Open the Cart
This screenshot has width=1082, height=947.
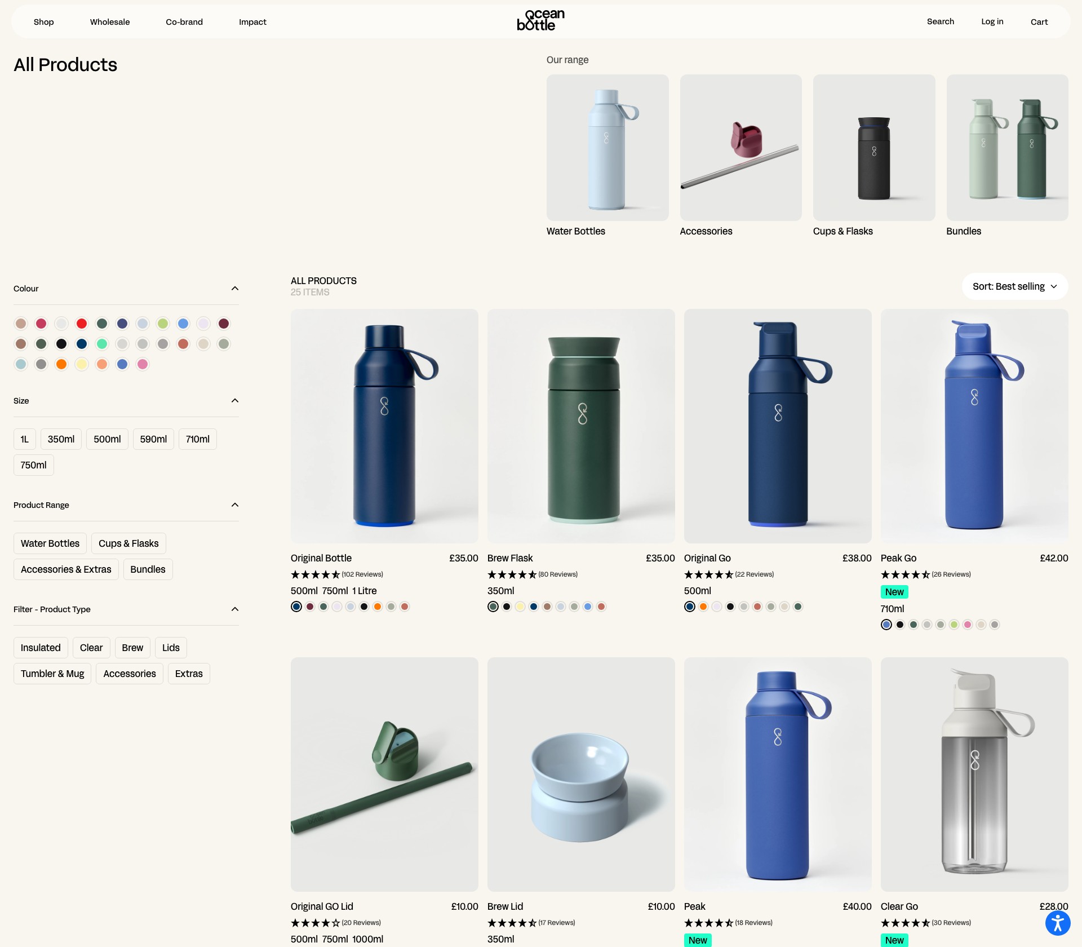(x=1039, y=22)
